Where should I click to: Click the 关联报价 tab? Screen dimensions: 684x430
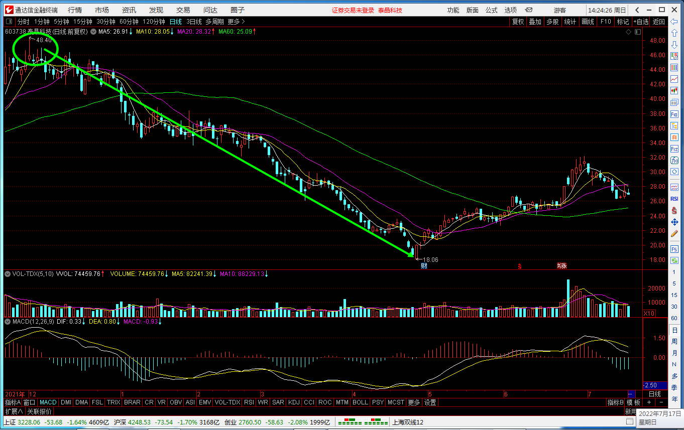click(39, 411)
